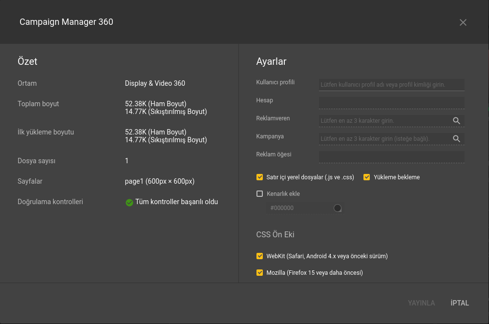The image size is (489, 324).
Task: Click the 'Toplam boyut' label
Action: click(x=38, y=104)
